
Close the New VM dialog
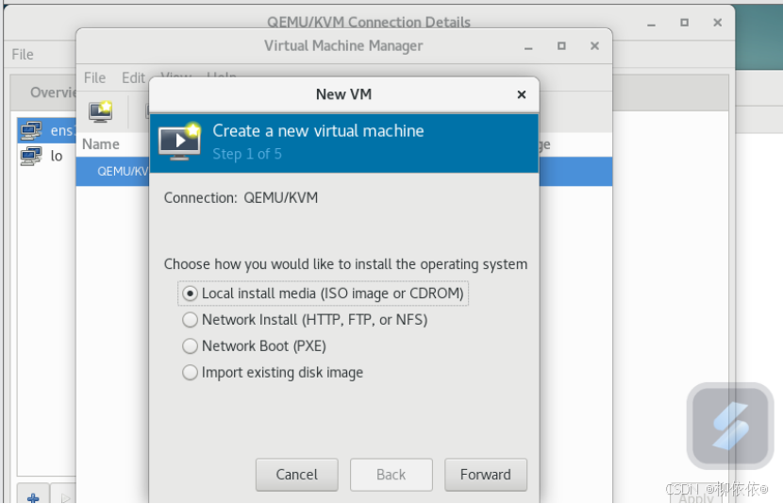click(x=522, y=94)
